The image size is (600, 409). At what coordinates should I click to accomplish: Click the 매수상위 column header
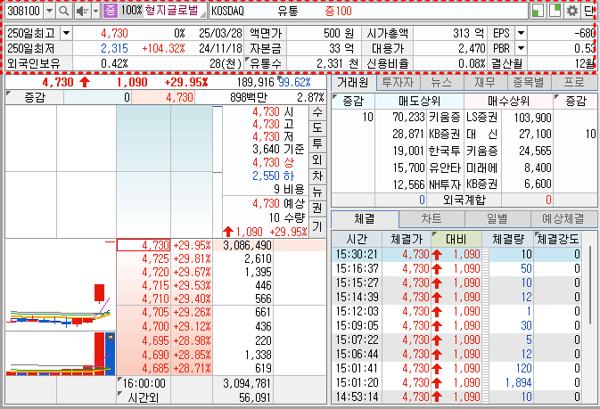pos(508,101)
